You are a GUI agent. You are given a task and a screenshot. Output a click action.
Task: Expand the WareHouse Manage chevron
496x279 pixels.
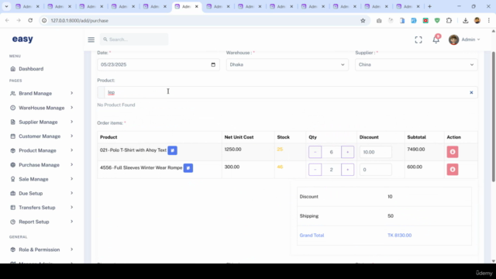click(72, 108)
